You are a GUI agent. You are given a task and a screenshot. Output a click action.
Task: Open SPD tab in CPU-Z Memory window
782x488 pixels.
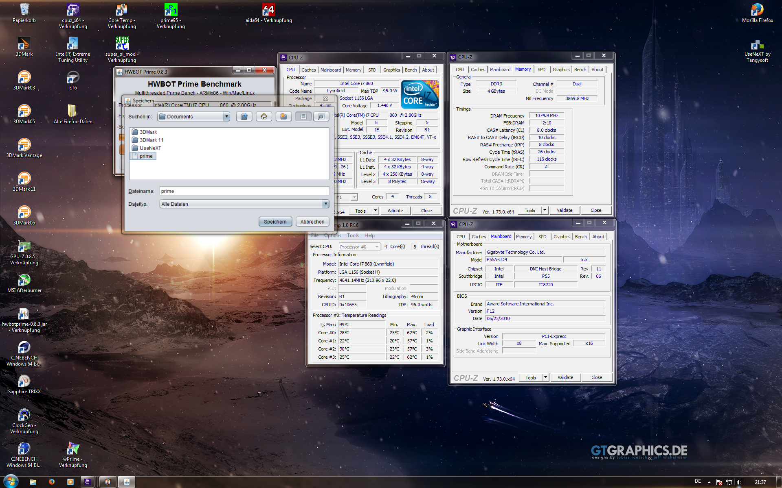541,70
